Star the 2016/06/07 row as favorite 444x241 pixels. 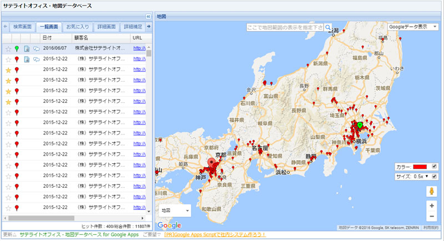(x=8, y=49)
